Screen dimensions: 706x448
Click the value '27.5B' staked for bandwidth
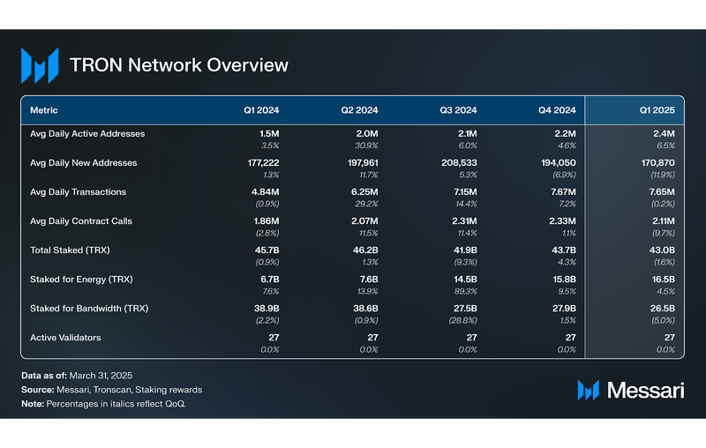click(466, 309)
